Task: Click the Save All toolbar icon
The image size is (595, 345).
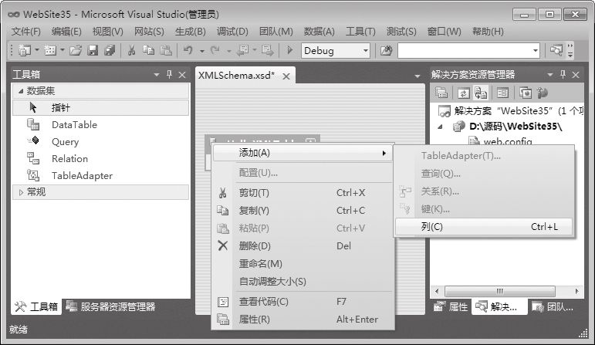Action: (x=110, y=50)
